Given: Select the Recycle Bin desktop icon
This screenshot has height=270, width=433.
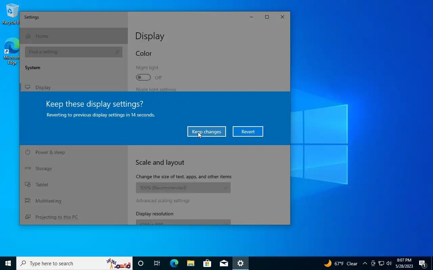Looking at the screenshot, I should coord(12,14).
